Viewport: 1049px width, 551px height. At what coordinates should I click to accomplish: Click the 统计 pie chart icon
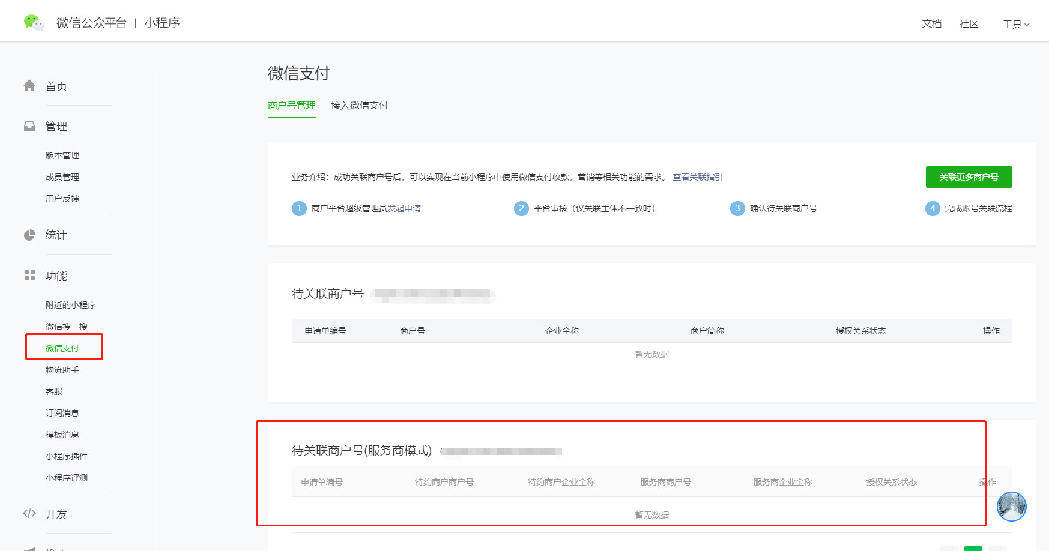tap(29, 235)
